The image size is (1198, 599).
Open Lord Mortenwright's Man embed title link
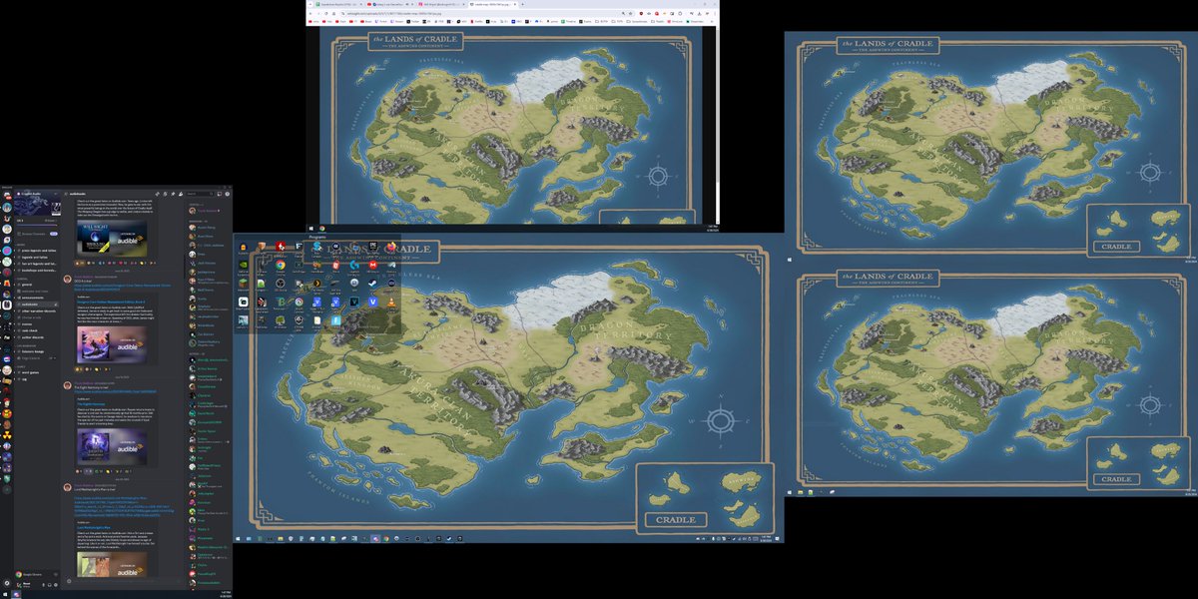point(96,526)
